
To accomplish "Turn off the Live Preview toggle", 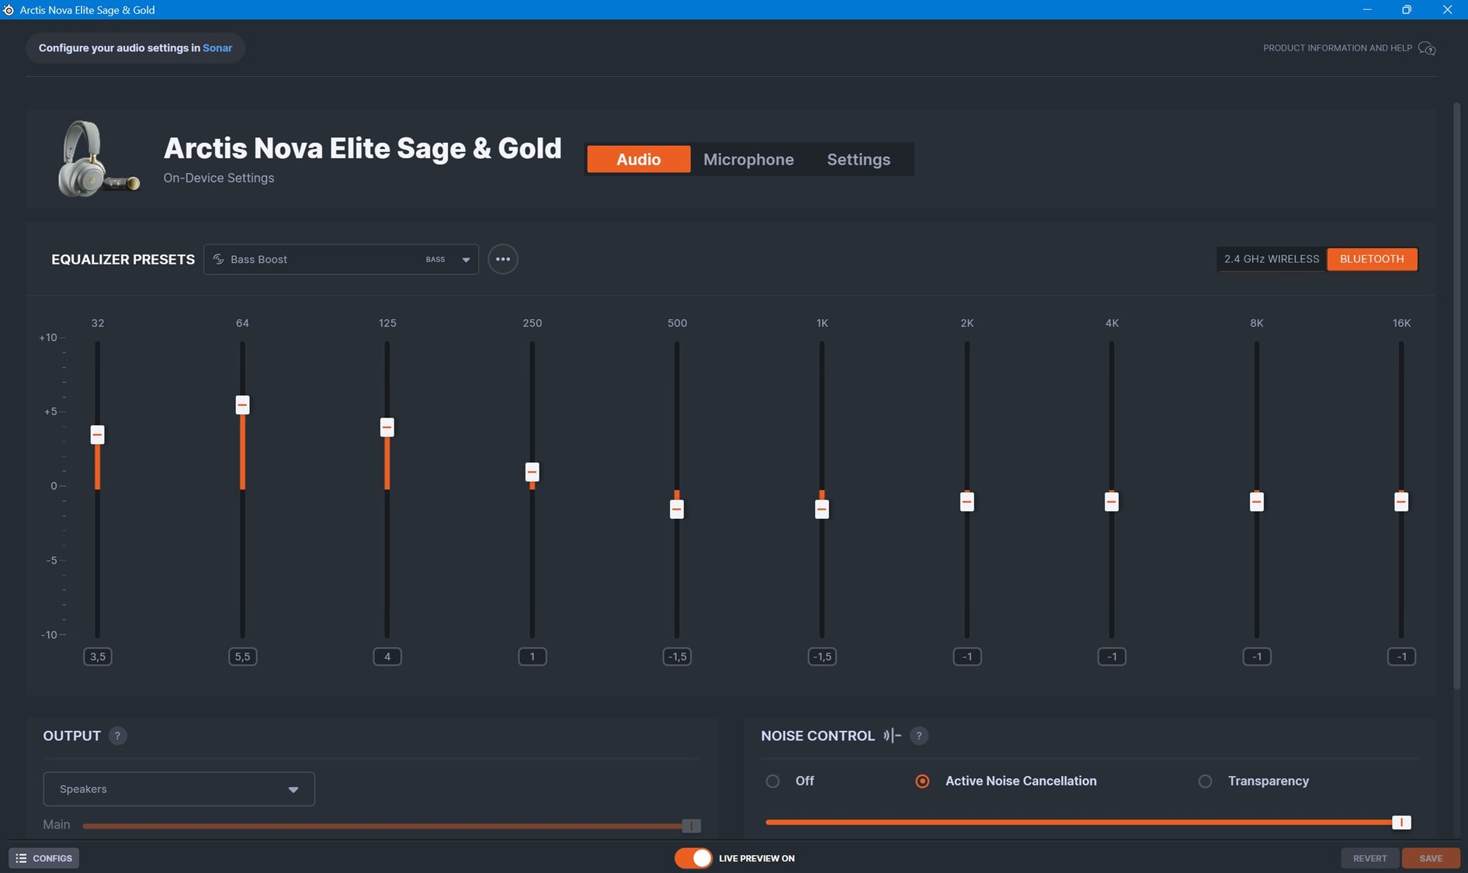I will 692,858.
